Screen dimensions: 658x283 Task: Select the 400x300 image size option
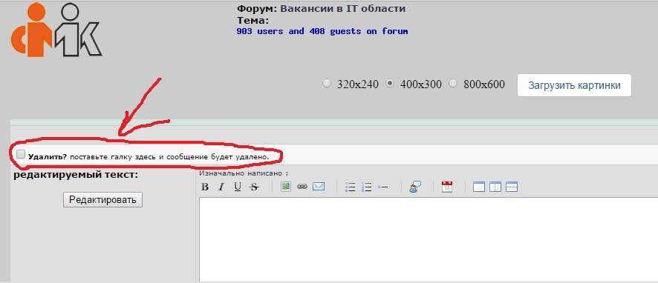tap(390, 83)
